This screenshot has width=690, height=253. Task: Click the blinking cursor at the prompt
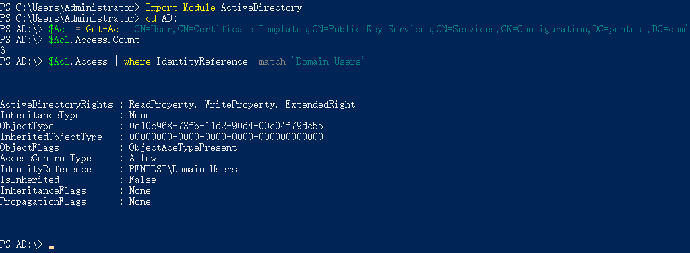point(51,248)
